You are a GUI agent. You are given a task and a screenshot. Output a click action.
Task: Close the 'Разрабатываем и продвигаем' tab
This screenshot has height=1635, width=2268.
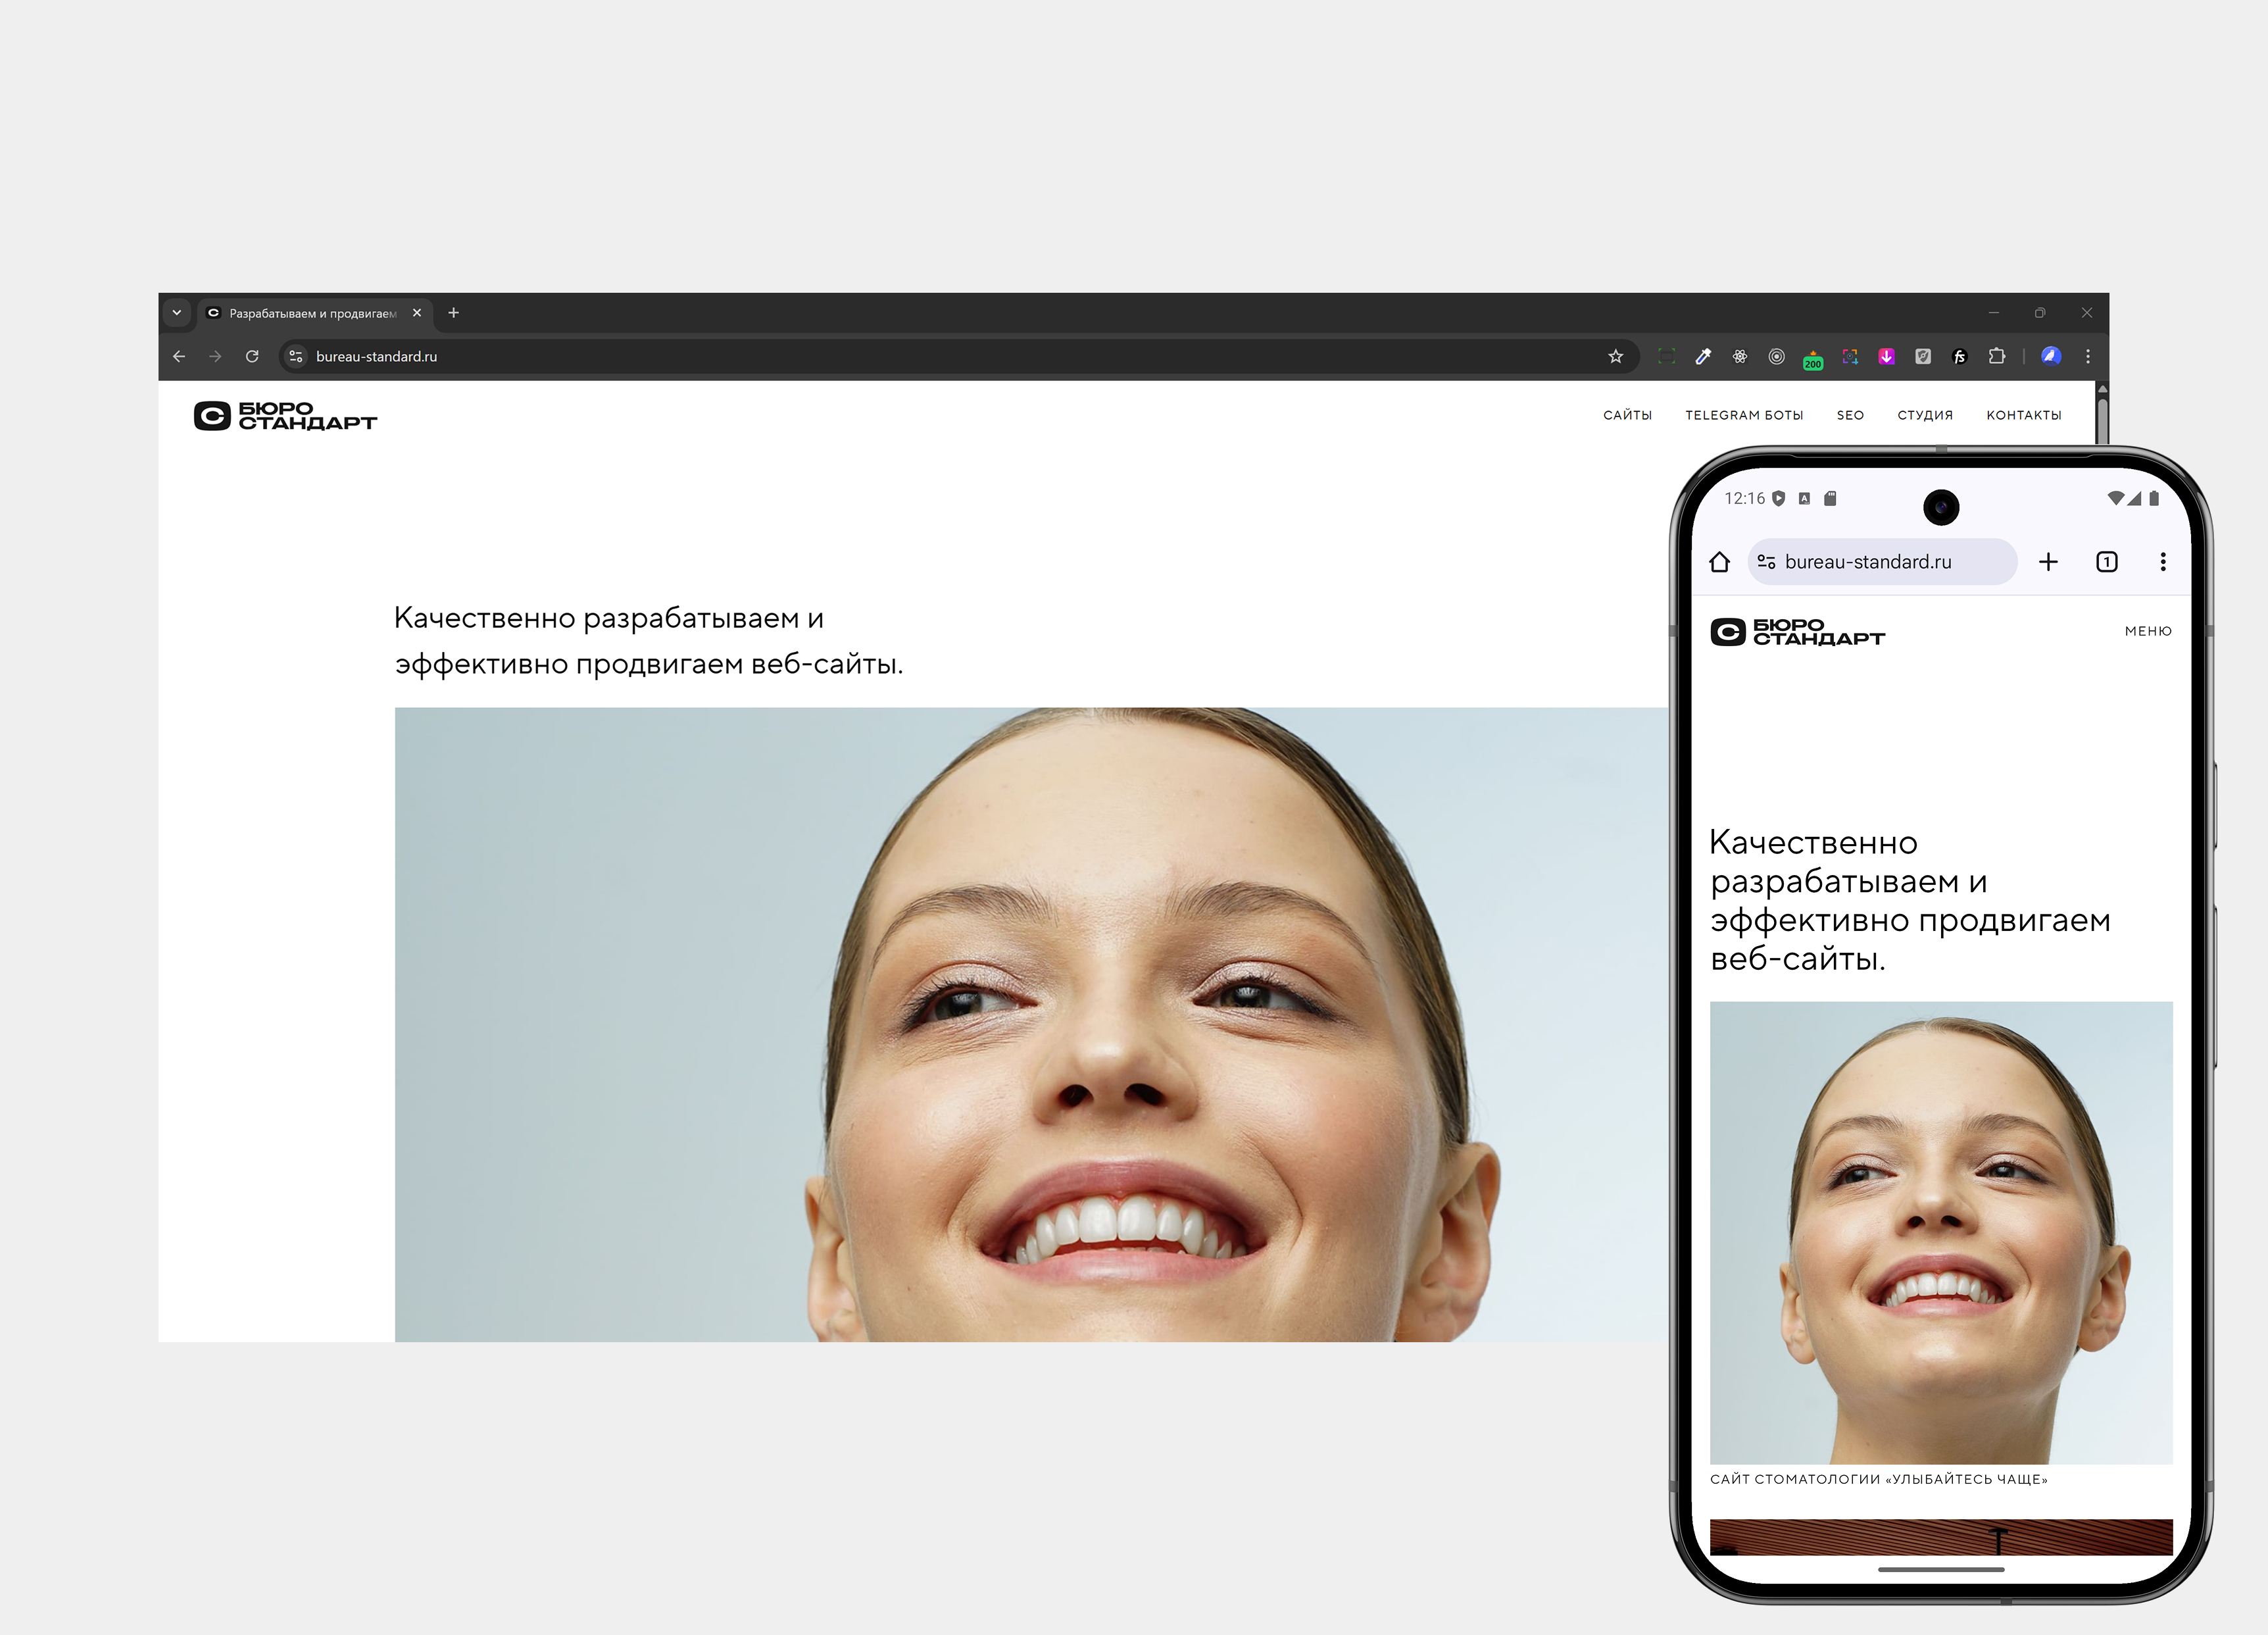pyautogui.click(x=417, y=313)
